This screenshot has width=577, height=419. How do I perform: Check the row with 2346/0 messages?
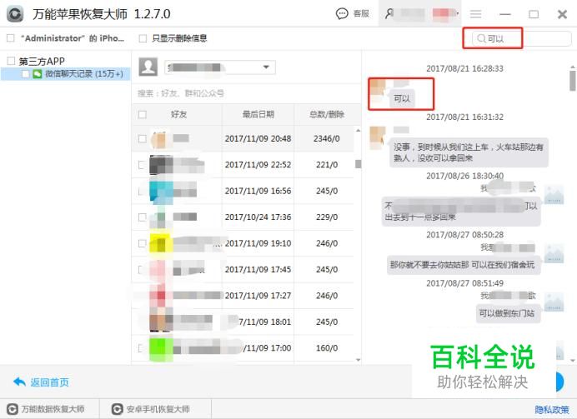coord(143,138)
